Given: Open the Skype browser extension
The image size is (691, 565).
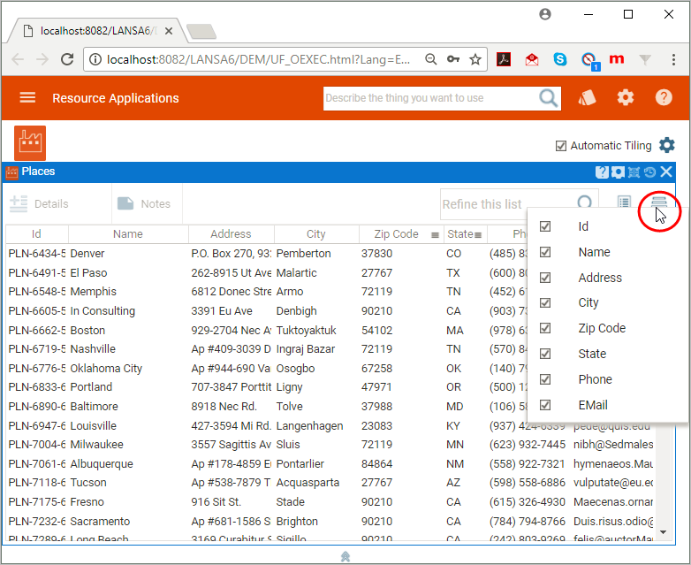Looking at the screenshot, I should [x=559, y=59].
